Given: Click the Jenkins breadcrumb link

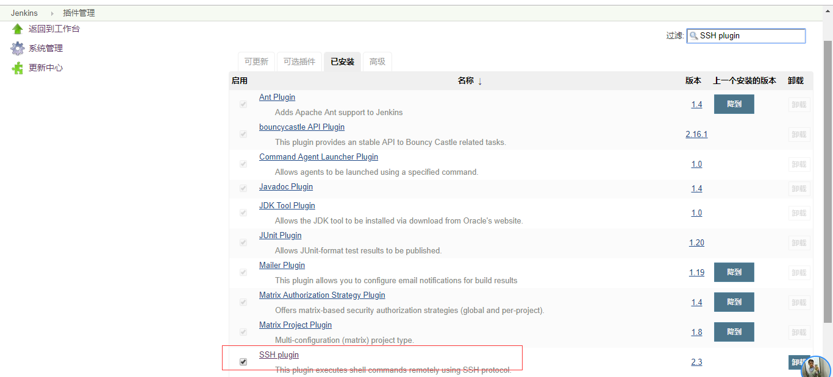Looking at the screenshot, I should pos(24,13).
